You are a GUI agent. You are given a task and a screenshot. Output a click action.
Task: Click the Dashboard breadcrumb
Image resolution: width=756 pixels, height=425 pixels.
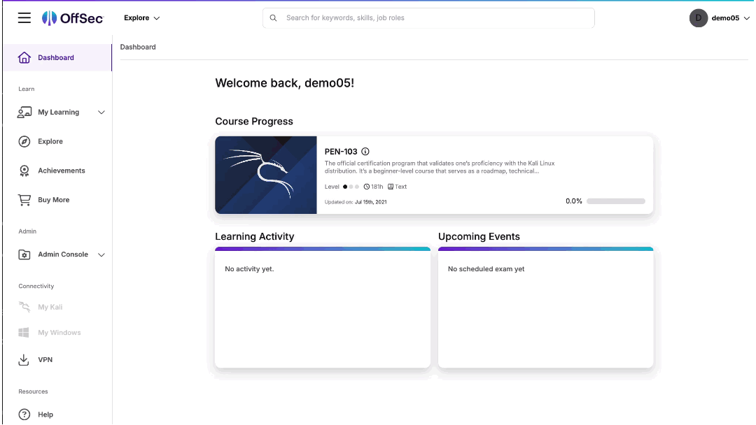pyautogui.click(x=138, y=47)
